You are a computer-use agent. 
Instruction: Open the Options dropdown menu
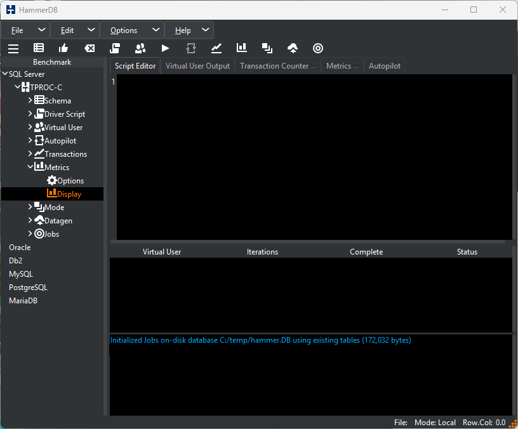(132, 30)
